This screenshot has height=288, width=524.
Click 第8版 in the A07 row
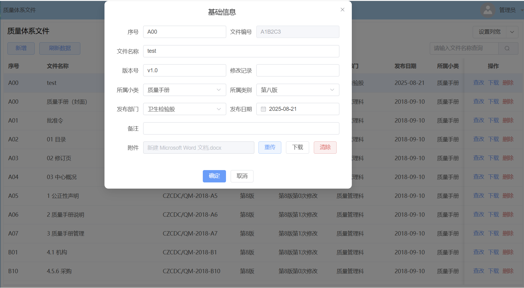(x=247, y=233)
